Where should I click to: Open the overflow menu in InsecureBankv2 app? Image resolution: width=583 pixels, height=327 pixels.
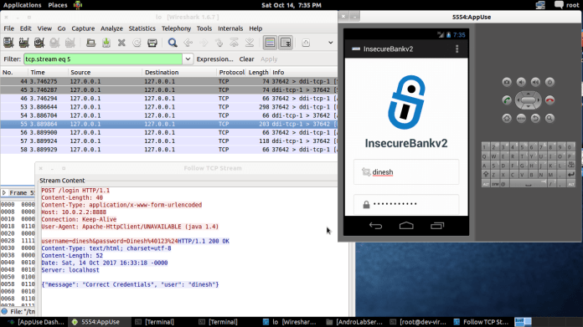[457, 49]
